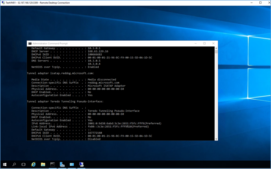The height and width of the screenshot is (169, 271).
Task: Open Server Manager from the taskbar
Action: 62,164
